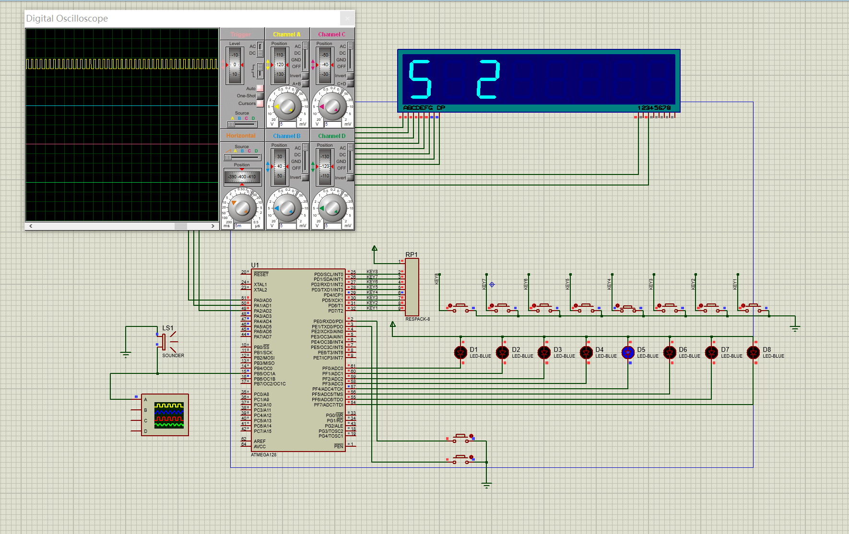Toggle the Cursors button in Trigger panel
The height and width of the screenshot is (534, 849).
260,104
